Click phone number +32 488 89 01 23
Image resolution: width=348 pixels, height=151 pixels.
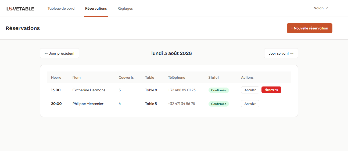coord(182,90)
